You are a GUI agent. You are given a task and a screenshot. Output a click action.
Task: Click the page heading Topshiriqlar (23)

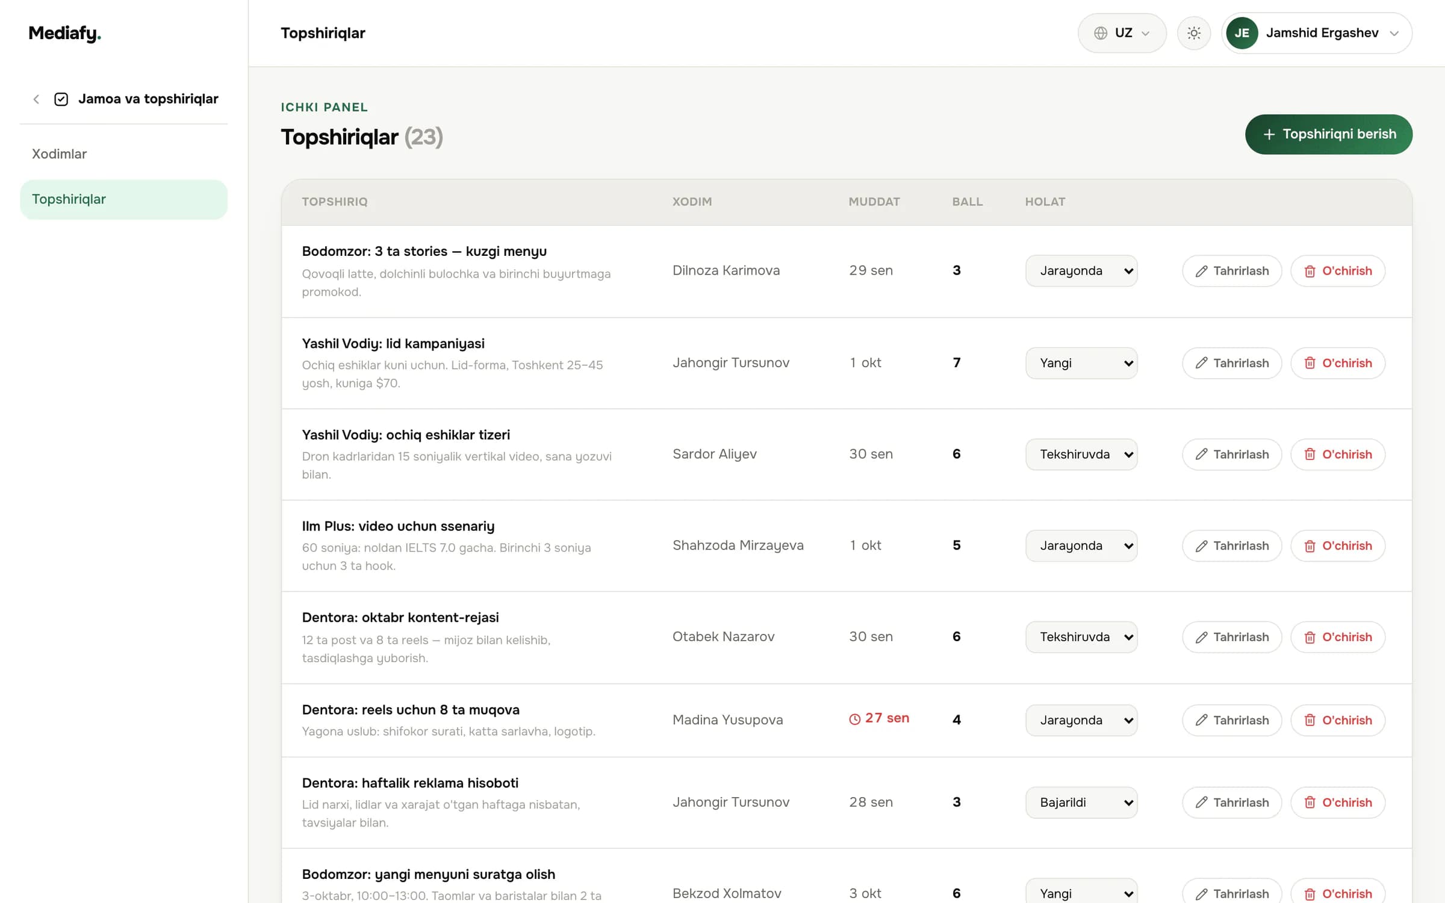[x=362, y=137]
